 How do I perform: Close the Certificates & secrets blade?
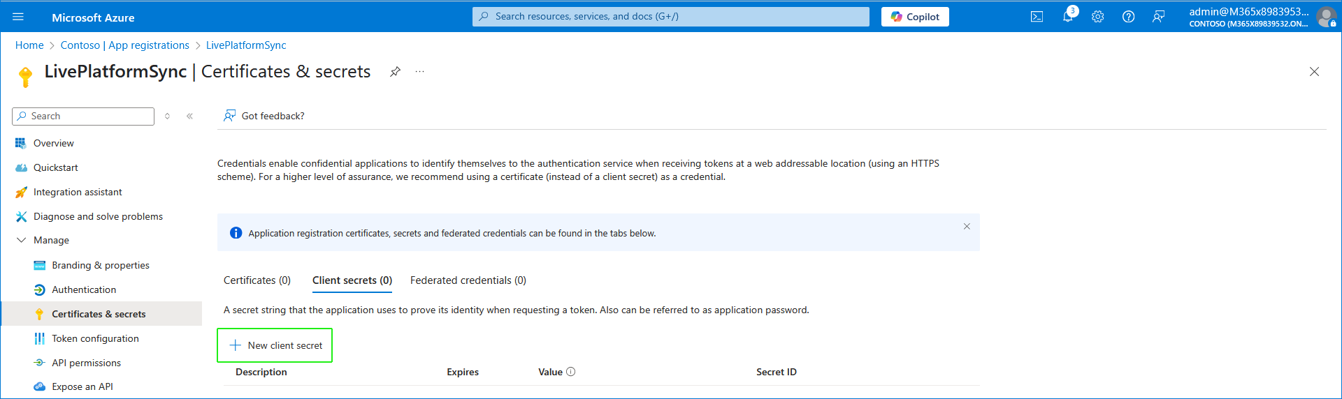pos(1314,72)
